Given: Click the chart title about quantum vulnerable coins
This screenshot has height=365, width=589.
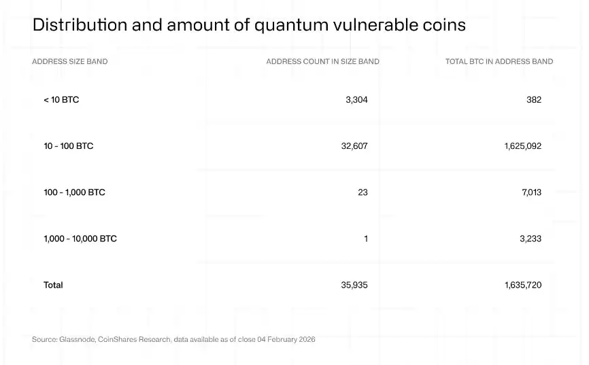Looking at the screenshot, I should [x=249, y=25].
